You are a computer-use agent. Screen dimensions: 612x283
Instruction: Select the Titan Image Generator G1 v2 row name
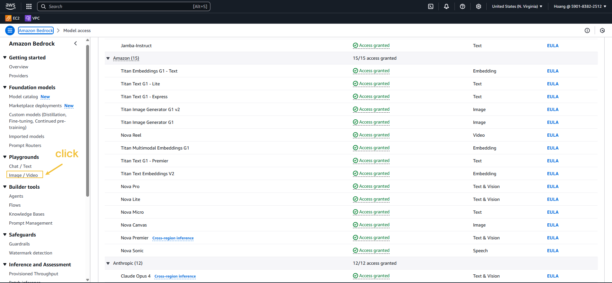tap(150, 109)
